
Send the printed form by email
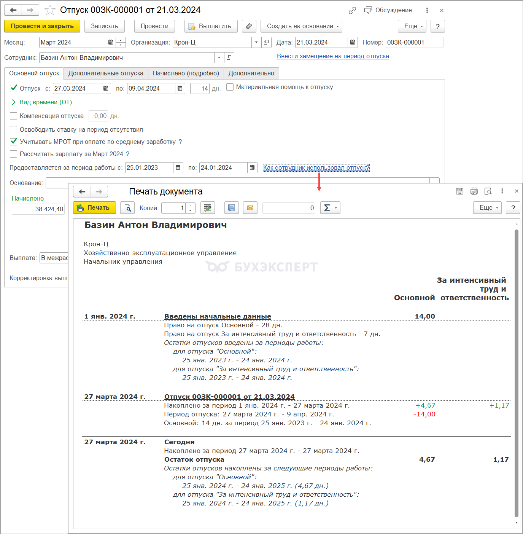tap(250, 208)
